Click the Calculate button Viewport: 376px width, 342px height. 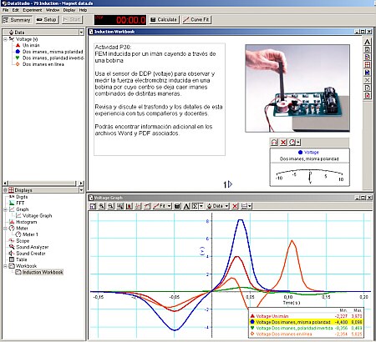point(164,20)
